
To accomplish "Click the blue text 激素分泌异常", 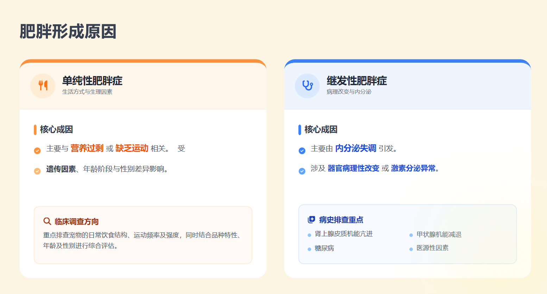I will (x=413, y=168).
